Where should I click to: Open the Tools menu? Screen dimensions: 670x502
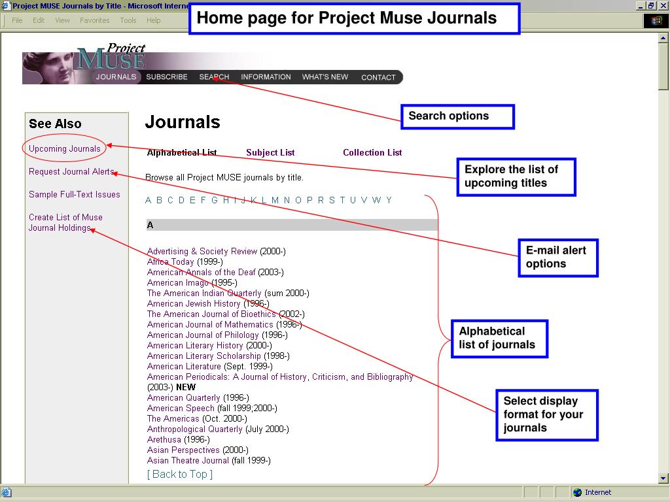pyautogui.click(x=128, y=20)
